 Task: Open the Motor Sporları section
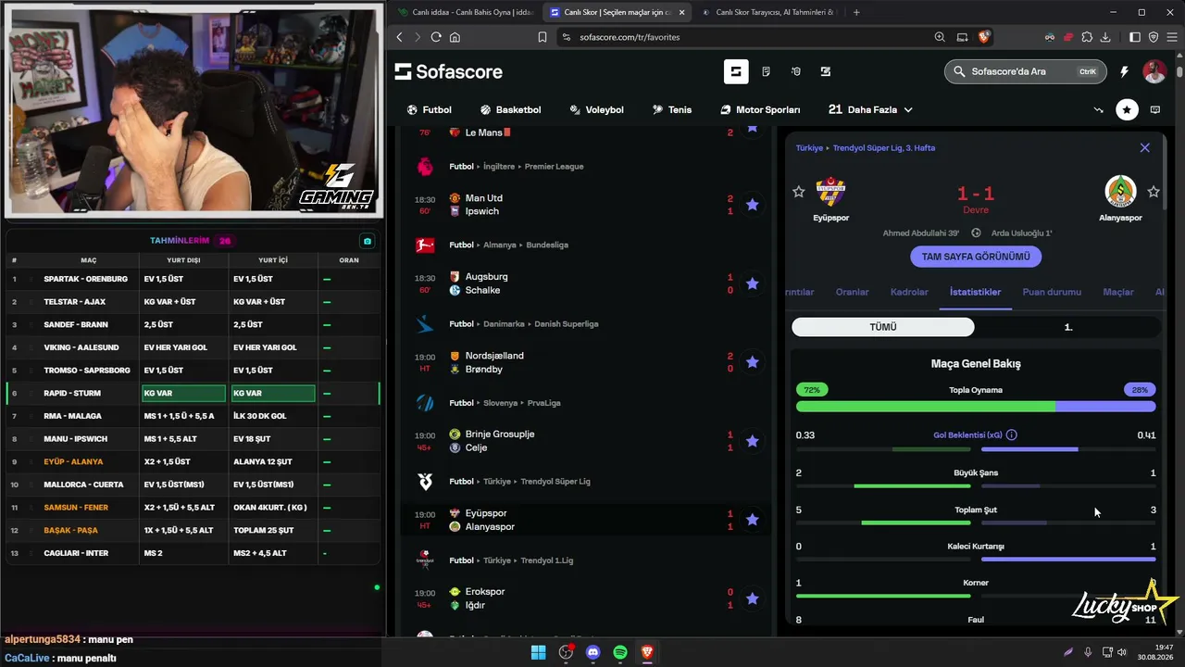click(760, 109)
